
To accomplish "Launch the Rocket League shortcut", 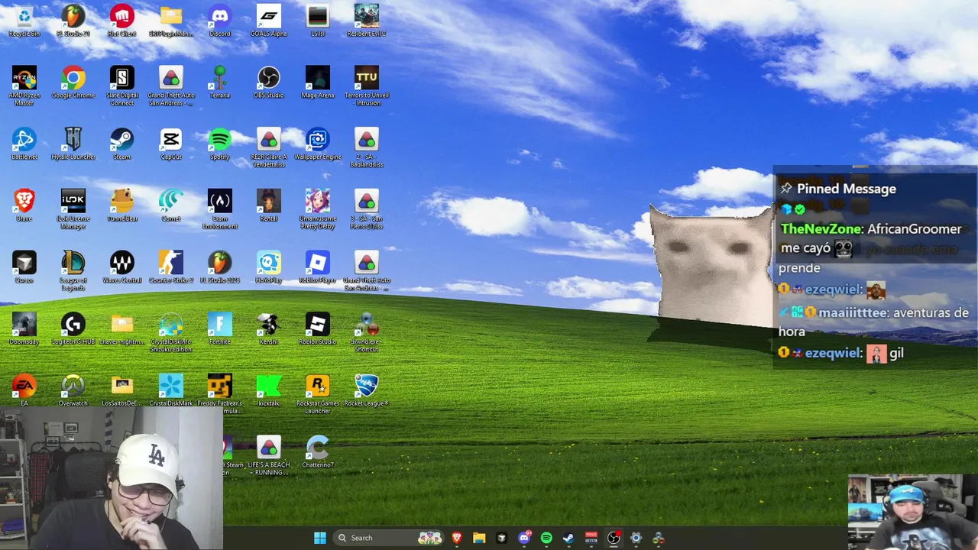I will (x=367, y=390).
